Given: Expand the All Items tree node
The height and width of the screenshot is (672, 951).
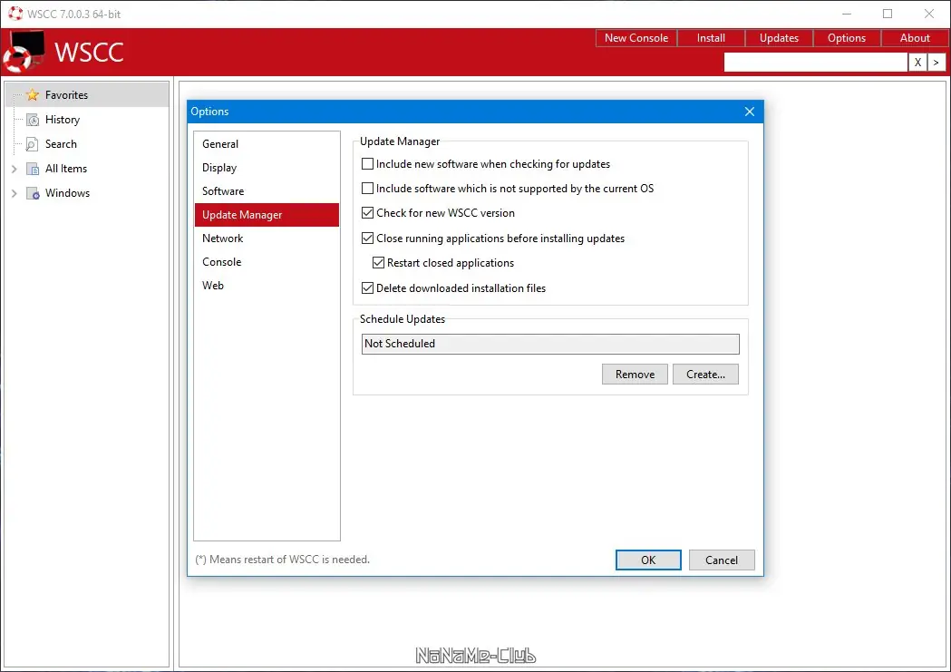Looking at the screenshot, I should pyautogui.click(x=14, y=169).
